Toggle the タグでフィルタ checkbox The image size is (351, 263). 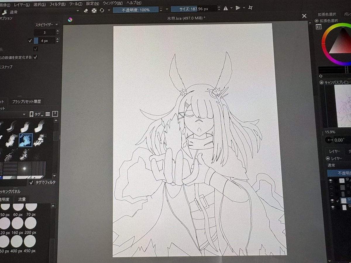tap(32, 182)
